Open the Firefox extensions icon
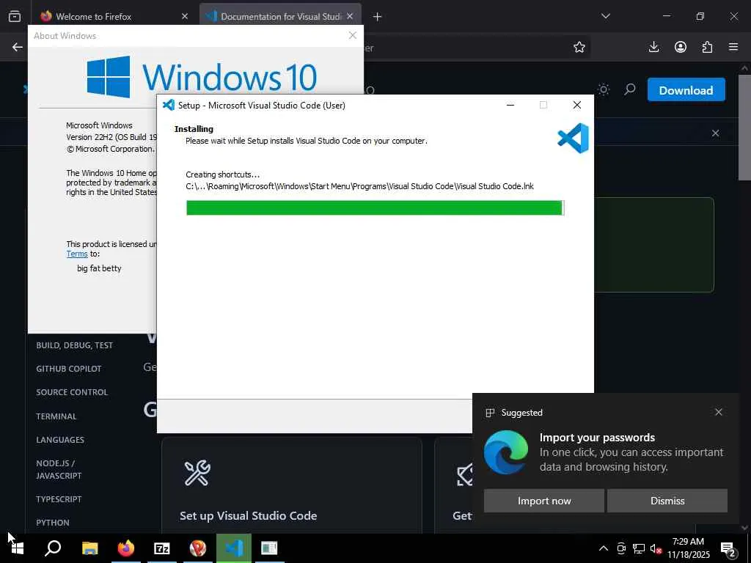The height and width of the screenshot is (563, 751). [x=708, y=47]
